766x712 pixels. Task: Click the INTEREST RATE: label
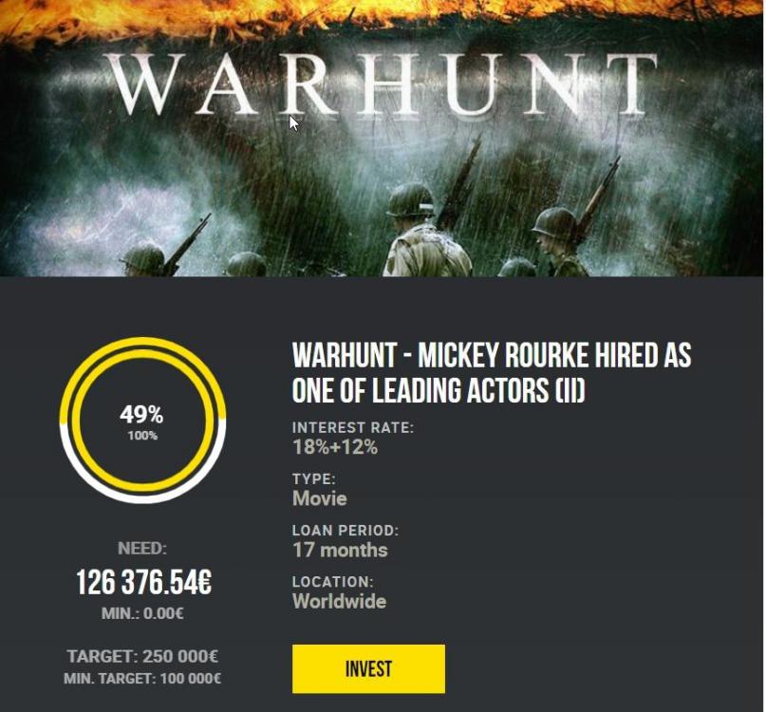point(353,427)
